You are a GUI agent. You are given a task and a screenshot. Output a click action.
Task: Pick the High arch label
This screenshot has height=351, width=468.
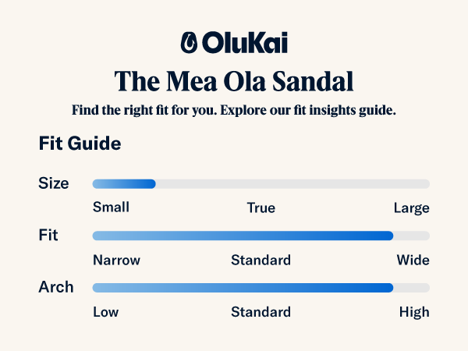coord(414,312)
